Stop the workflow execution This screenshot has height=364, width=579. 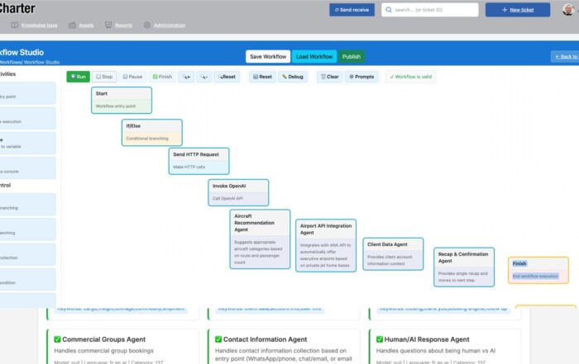tap(104, 77)
